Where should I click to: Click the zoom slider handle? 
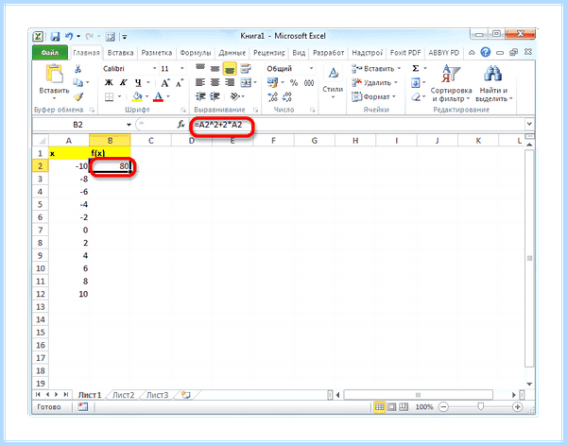pyautogui.click(x=480, y=406)
